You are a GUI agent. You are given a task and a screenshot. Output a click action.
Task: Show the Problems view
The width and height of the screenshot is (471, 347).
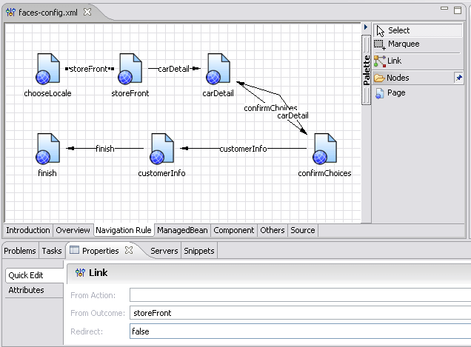coord(20,251)
